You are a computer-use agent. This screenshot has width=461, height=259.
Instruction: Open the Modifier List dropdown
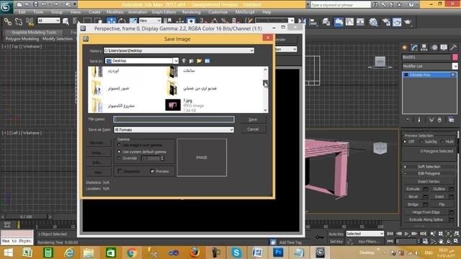455,66
